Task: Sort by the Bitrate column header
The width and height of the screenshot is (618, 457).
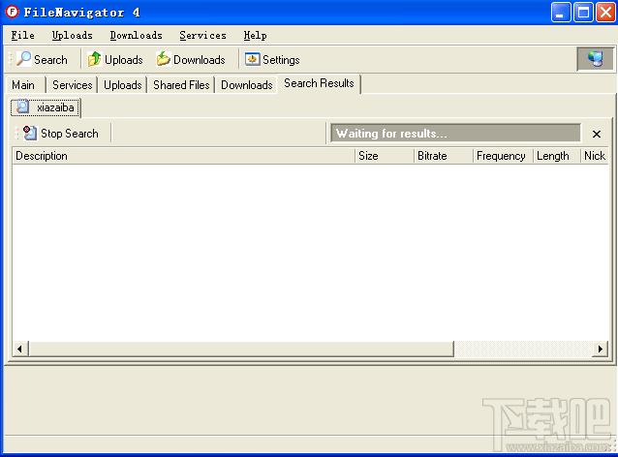Action: 444,156
